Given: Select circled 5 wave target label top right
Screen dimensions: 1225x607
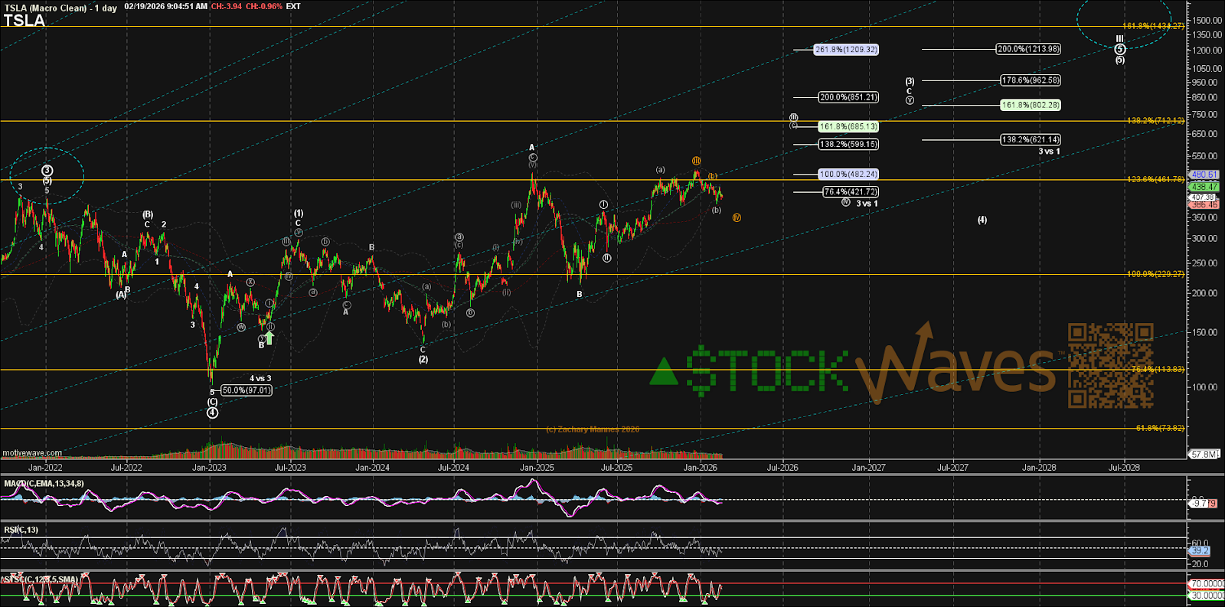Looking at the screenshot, I should point(1119,49).
